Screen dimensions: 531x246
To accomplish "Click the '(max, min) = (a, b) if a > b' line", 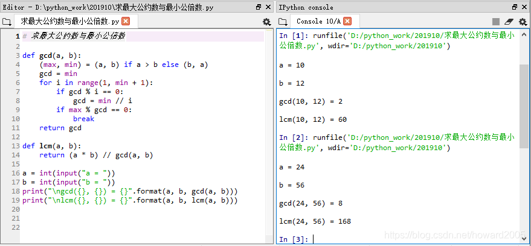I will [124, 65].
